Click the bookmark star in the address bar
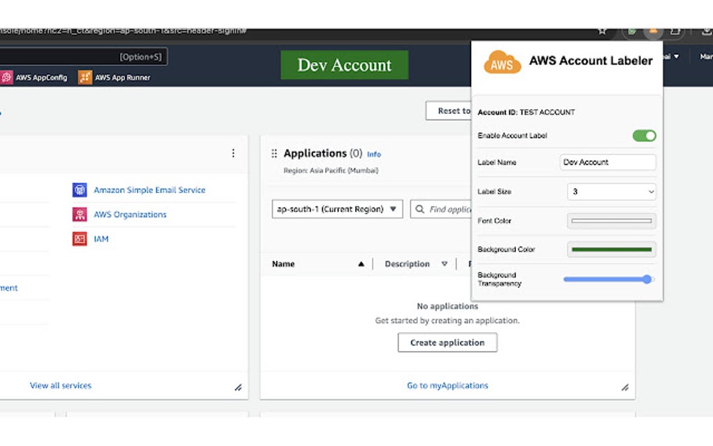The height and width of the screenshot is (446, 713). [601, 31]
